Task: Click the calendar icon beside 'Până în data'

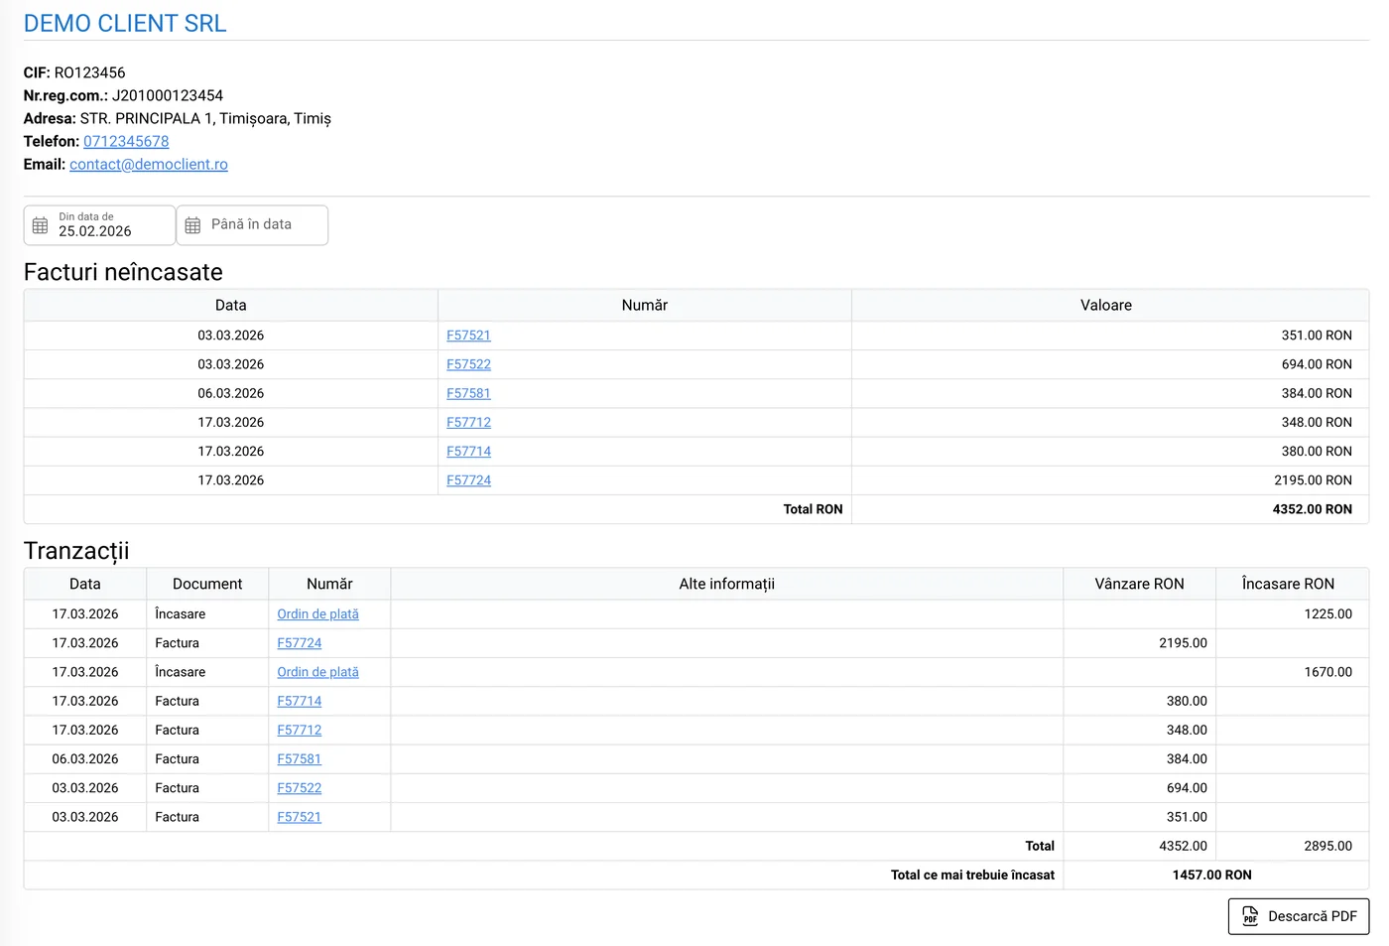Action: coord(192,225)
